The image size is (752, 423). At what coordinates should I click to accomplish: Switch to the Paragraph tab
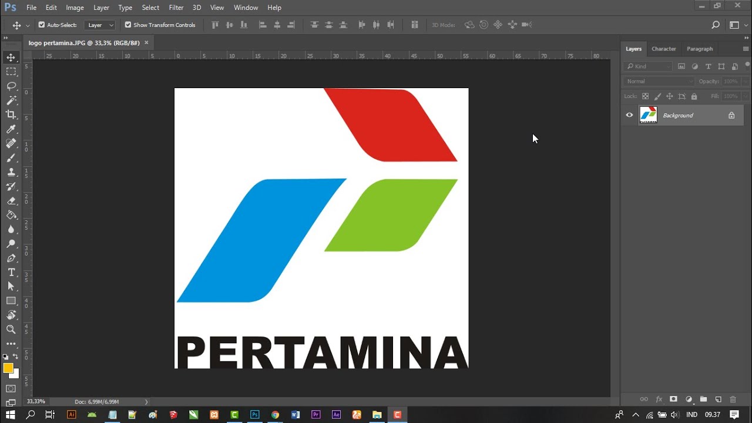pyautogui.click(x=700, y=49)
